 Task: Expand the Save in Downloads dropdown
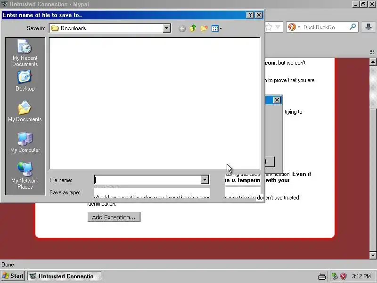tap(166, 28)
